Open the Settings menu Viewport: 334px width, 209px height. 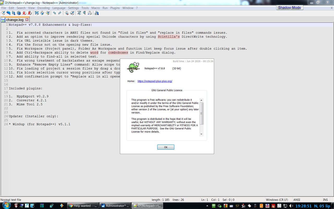pyautogui.click(x=73, y=8)
